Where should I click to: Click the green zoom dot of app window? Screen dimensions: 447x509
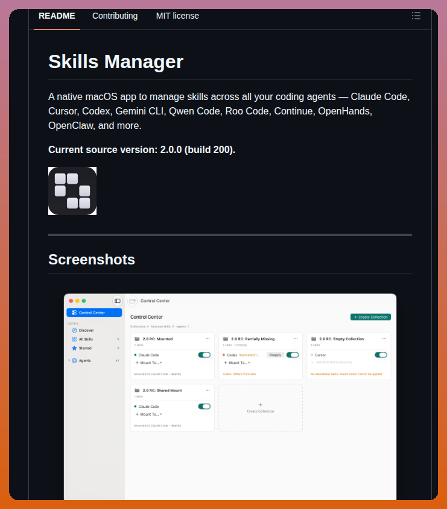[x=83, y=301]
